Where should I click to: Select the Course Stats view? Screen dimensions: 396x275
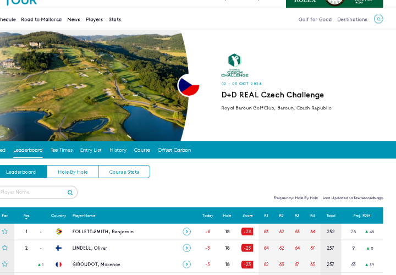(124, 172)
